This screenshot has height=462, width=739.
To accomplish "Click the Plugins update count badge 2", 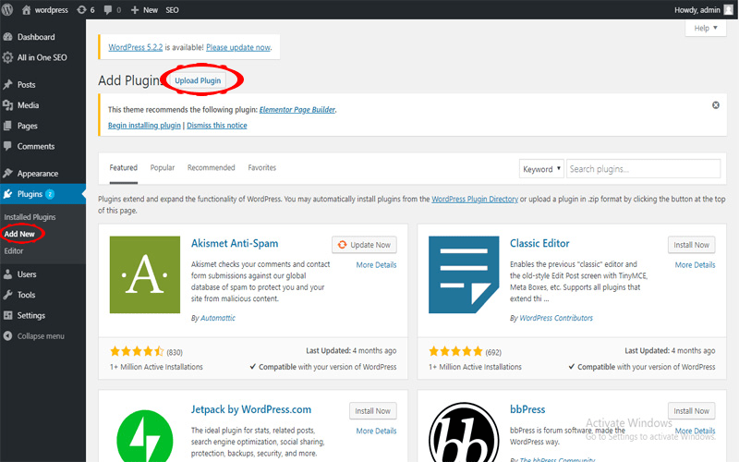I will [50, 194].
